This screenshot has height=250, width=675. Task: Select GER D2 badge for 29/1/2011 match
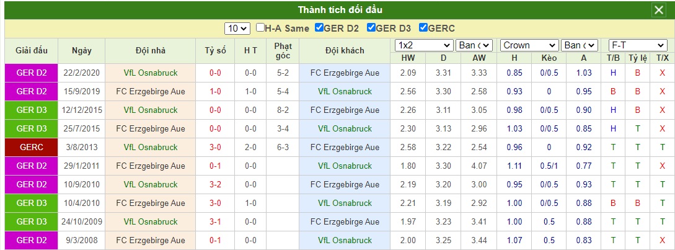tap(32, 166)
